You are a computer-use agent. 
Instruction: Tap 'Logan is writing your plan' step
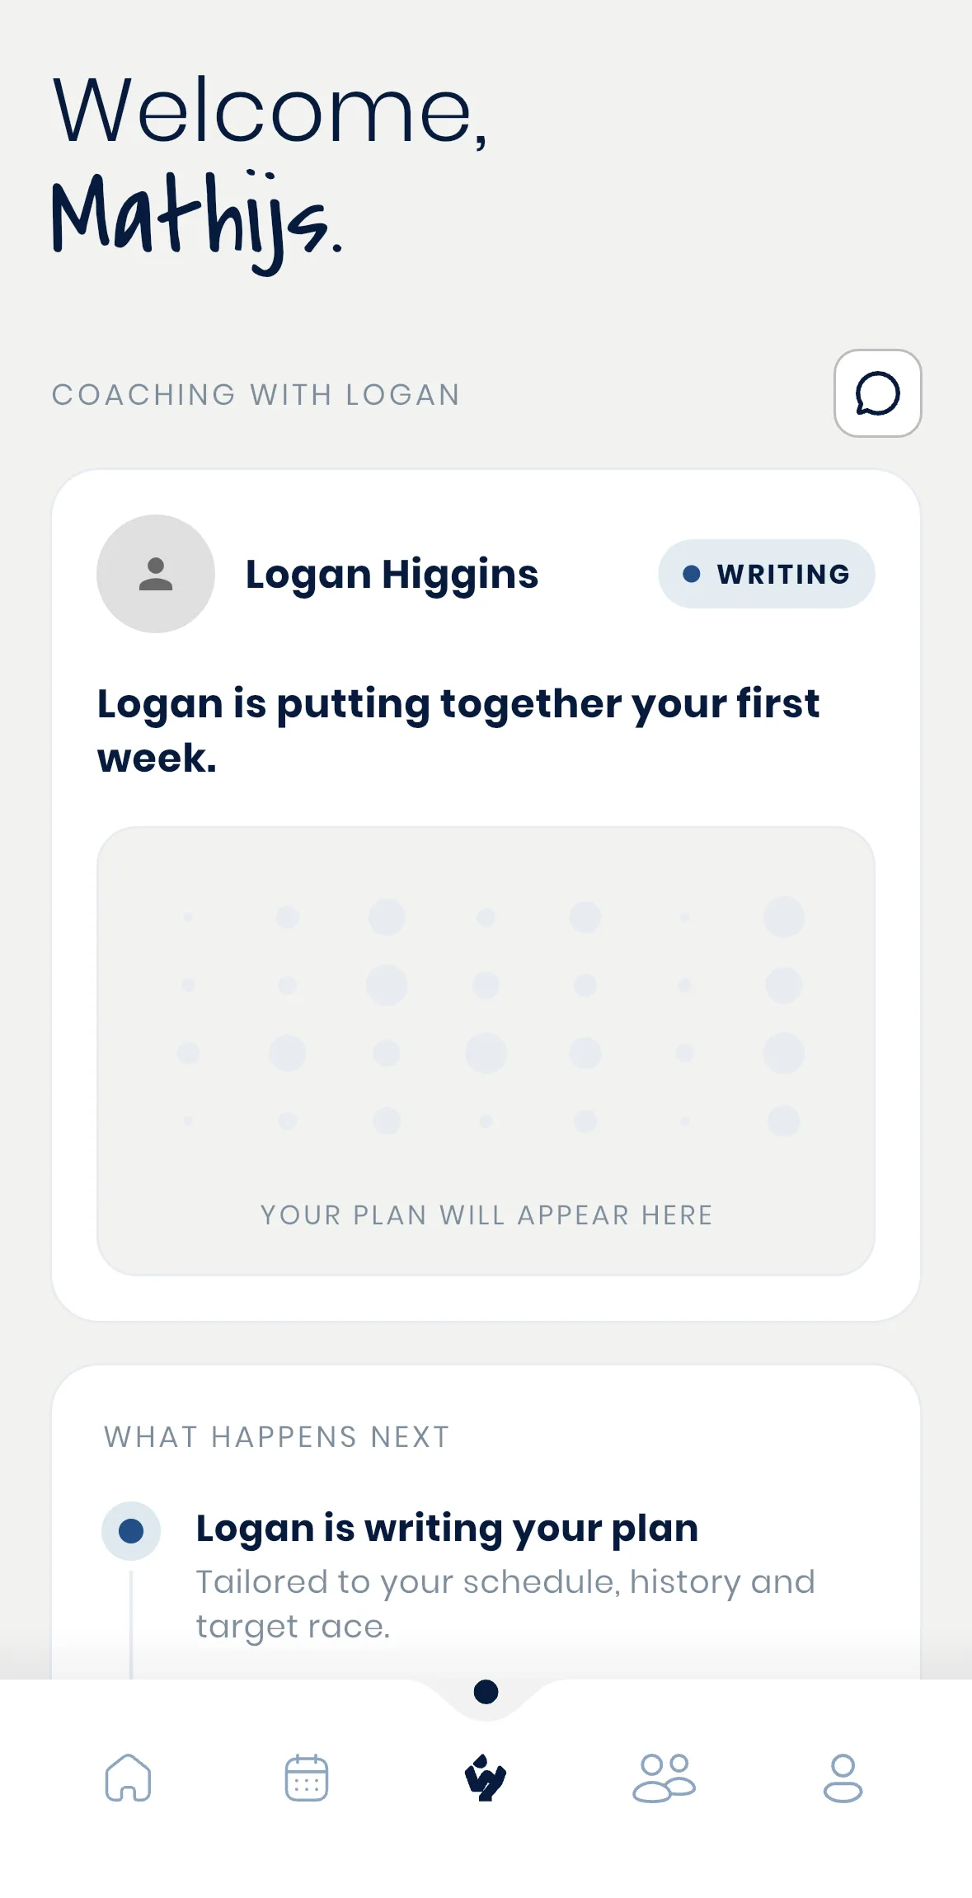pyautogui.click(x=447, y=1528)
